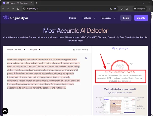Open the Google Lens screenshot icon
The image size is (153, 116).
[x=122, y=9]
